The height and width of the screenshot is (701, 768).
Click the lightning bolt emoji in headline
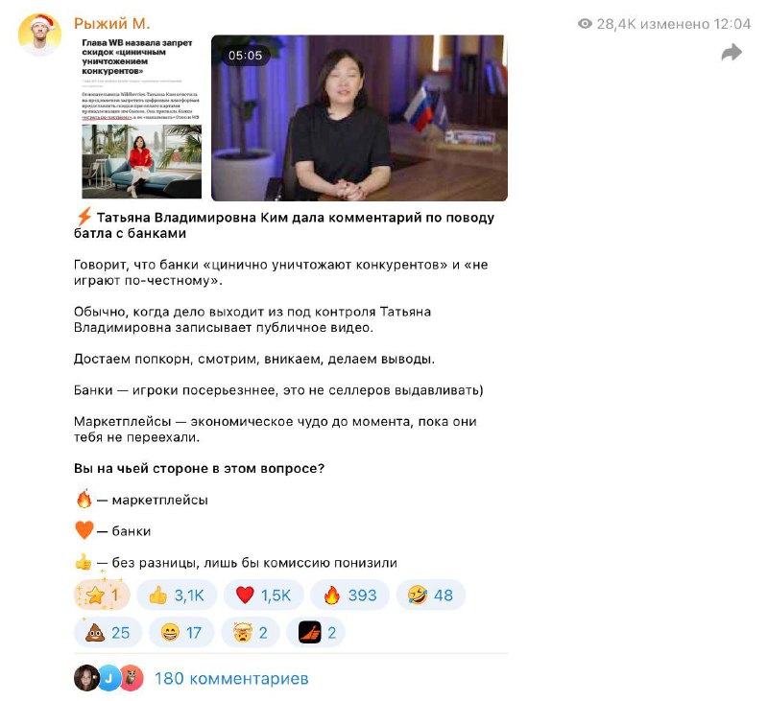pos(84,217)
